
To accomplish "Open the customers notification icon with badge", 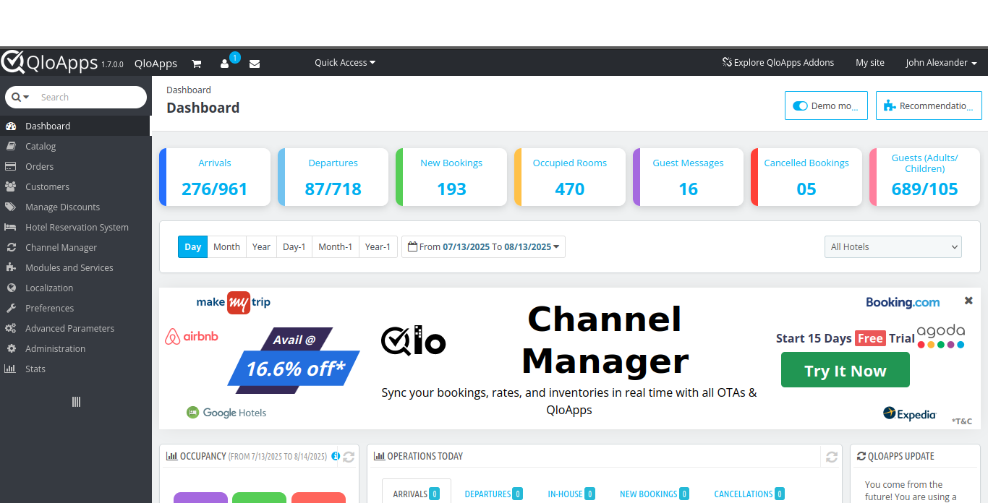I will tap(225, 64).
